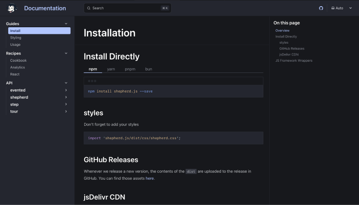Viewport: 359px width, 205px height.
Task: Click the styles heading
Action: click(93, 113)
